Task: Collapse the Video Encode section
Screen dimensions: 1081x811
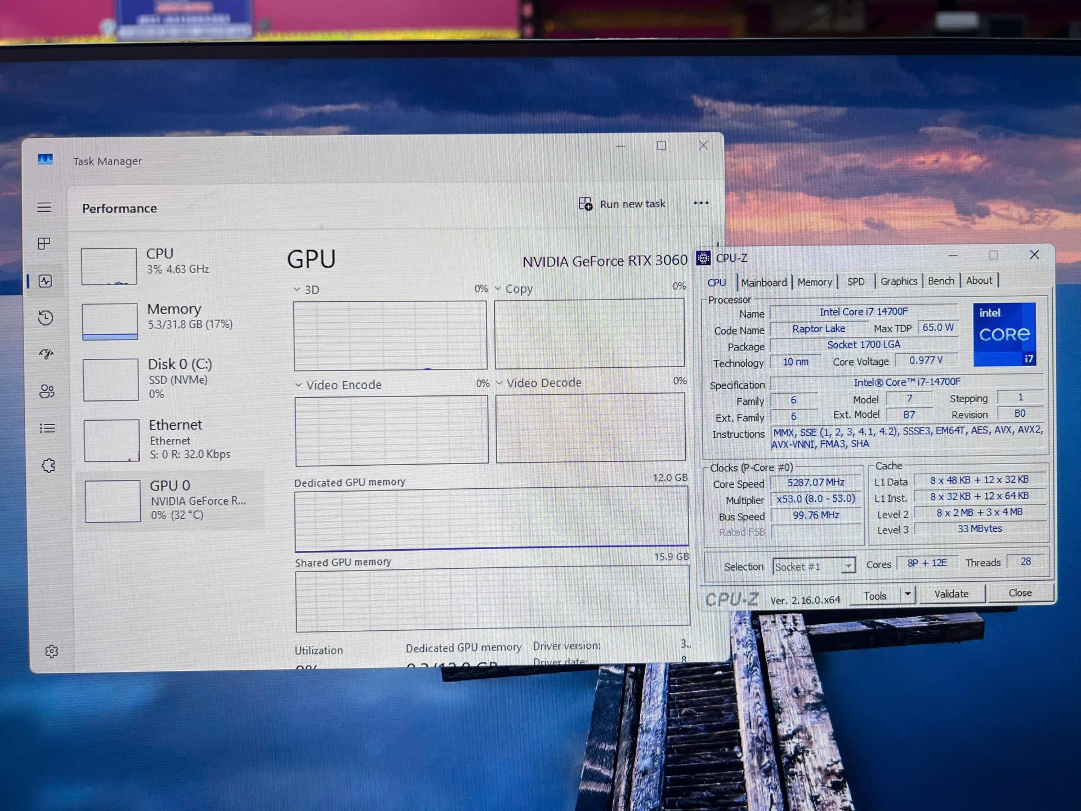Action: pyautogui.click(x=297, y=385)
